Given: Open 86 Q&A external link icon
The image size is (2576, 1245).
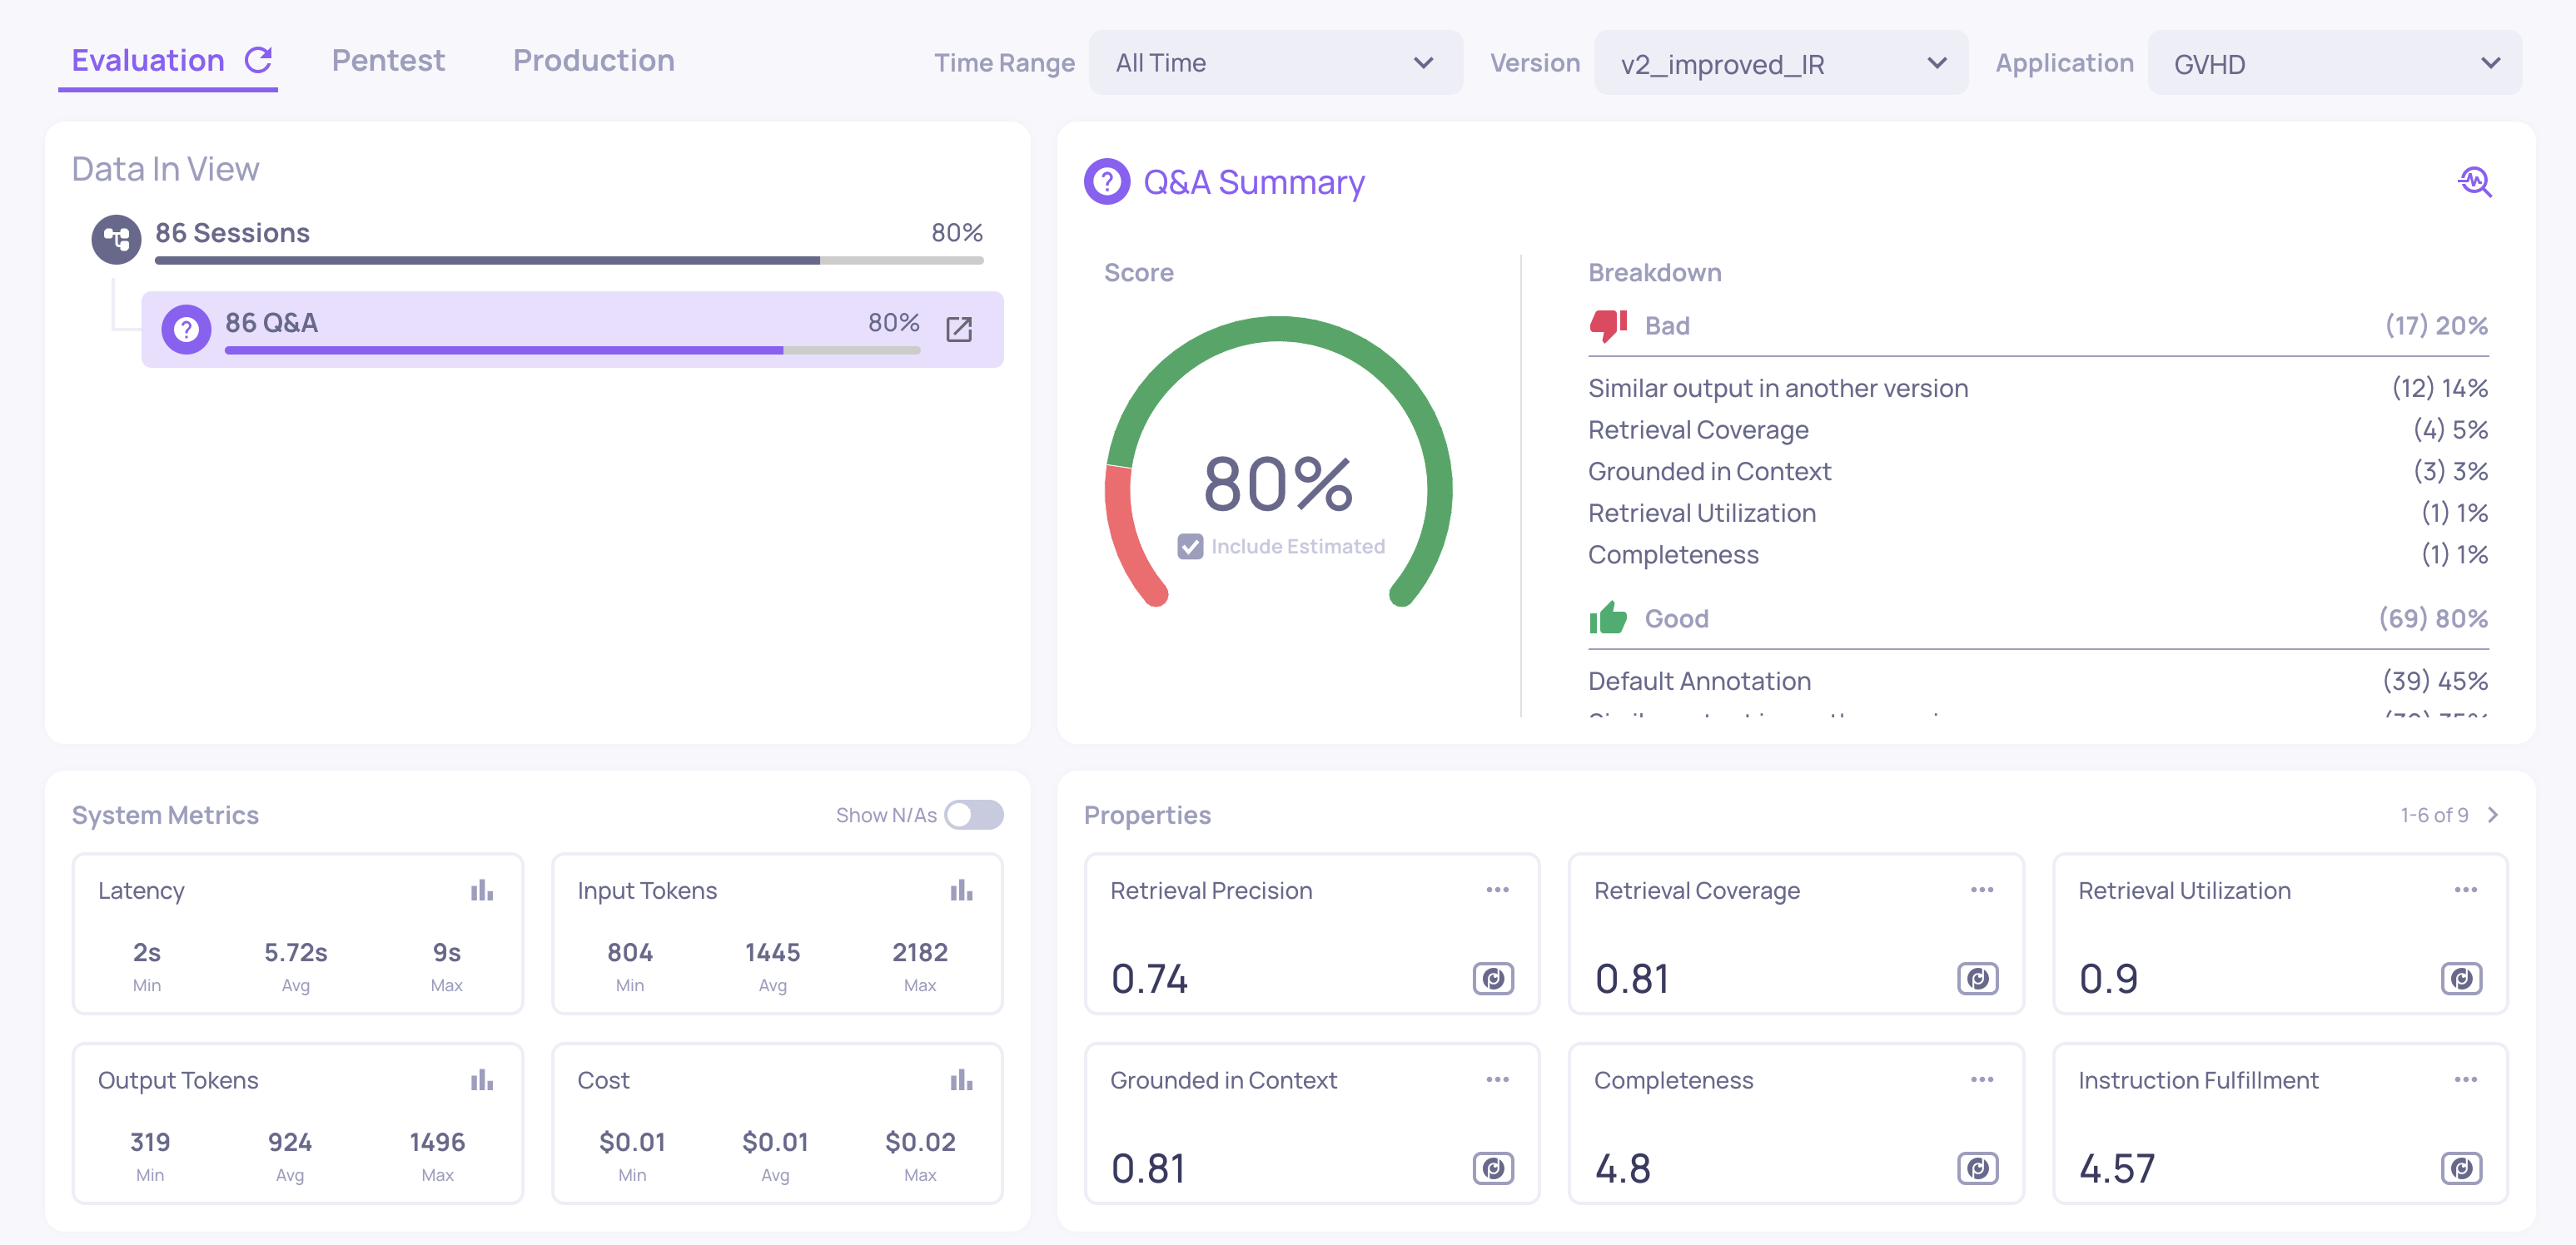Looking at the screenshot, I should 958,329.
